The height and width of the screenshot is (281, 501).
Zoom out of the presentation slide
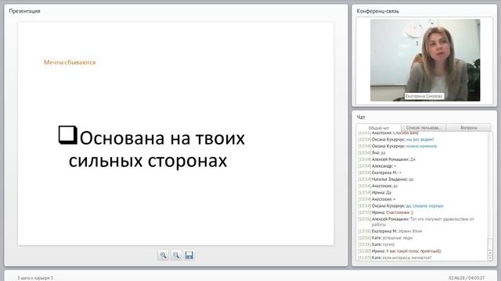(x=176, y=255)
